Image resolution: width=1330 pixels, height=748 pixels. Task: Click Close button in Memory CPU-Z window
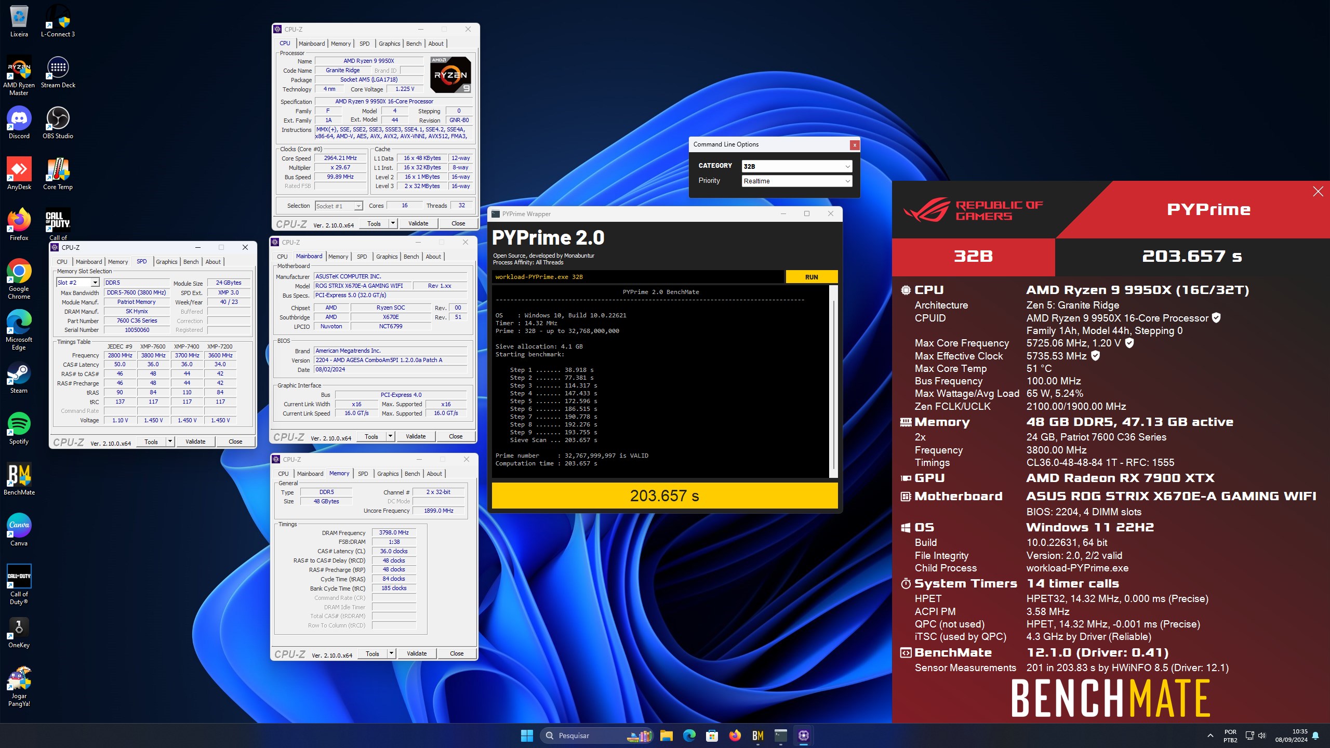click(457, 653)
